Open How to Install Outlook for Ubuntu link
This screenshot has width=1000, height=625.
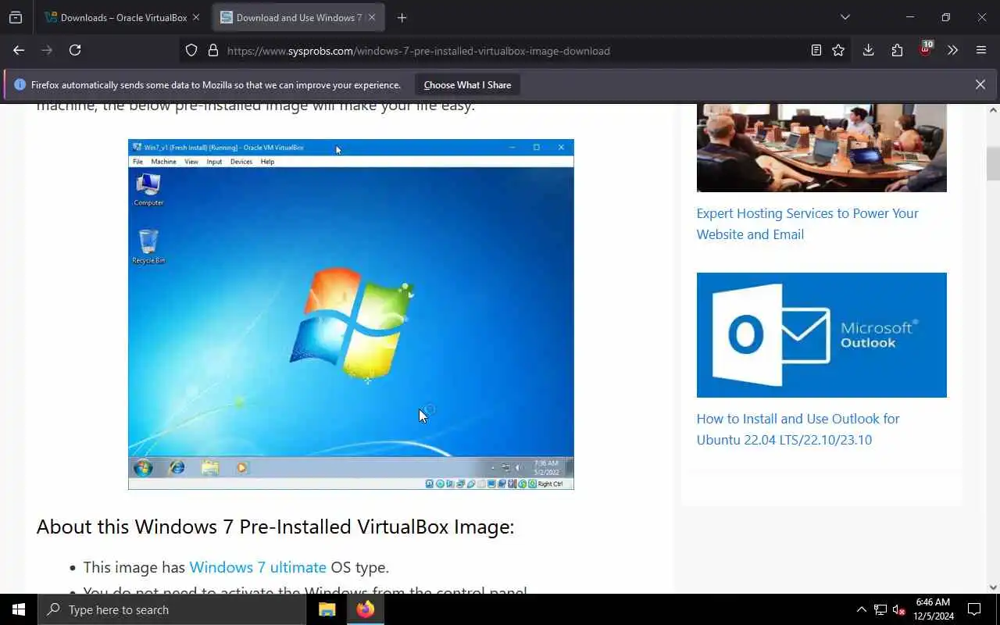tap(798, 429)
